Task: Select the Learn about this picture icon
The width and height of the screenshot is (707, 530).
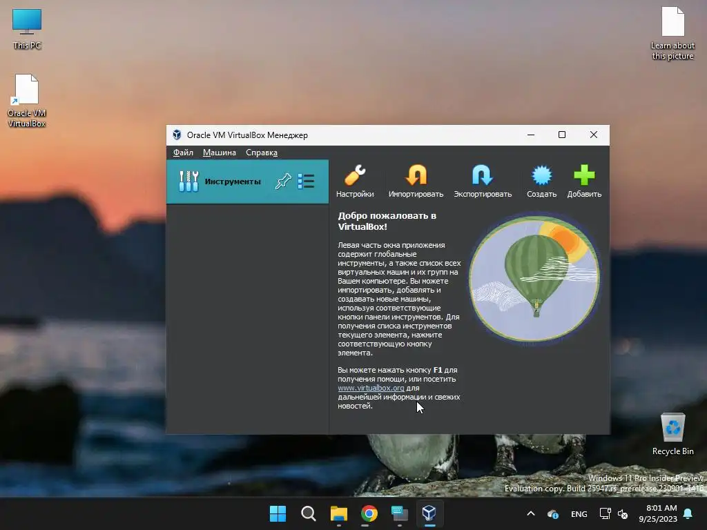Action: pyautogui.click(x=672, y=33)
